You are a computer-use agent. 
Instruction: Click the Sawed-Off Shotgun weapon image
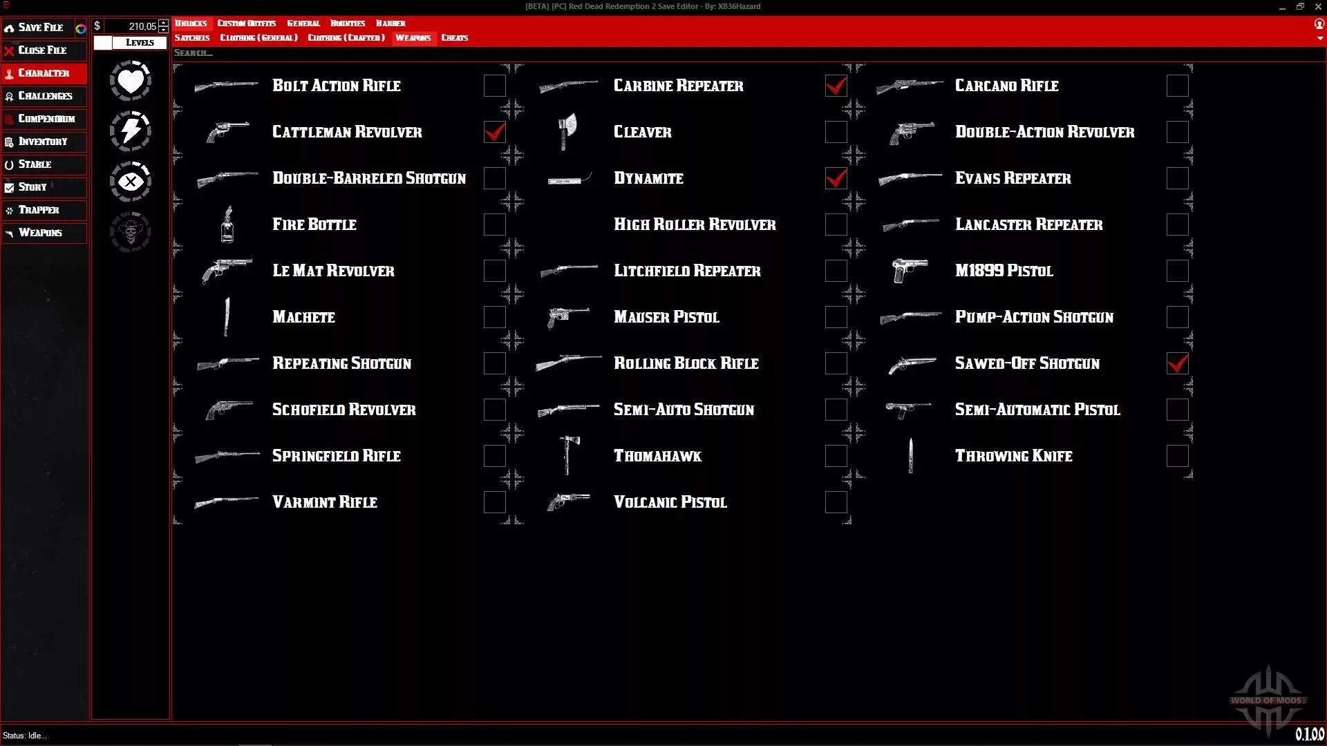click(912, 364)
